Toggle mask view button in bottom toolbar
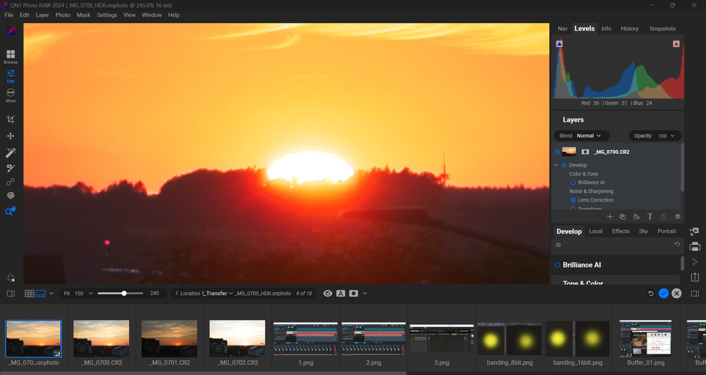706x375 pixels. pos(353,293)
